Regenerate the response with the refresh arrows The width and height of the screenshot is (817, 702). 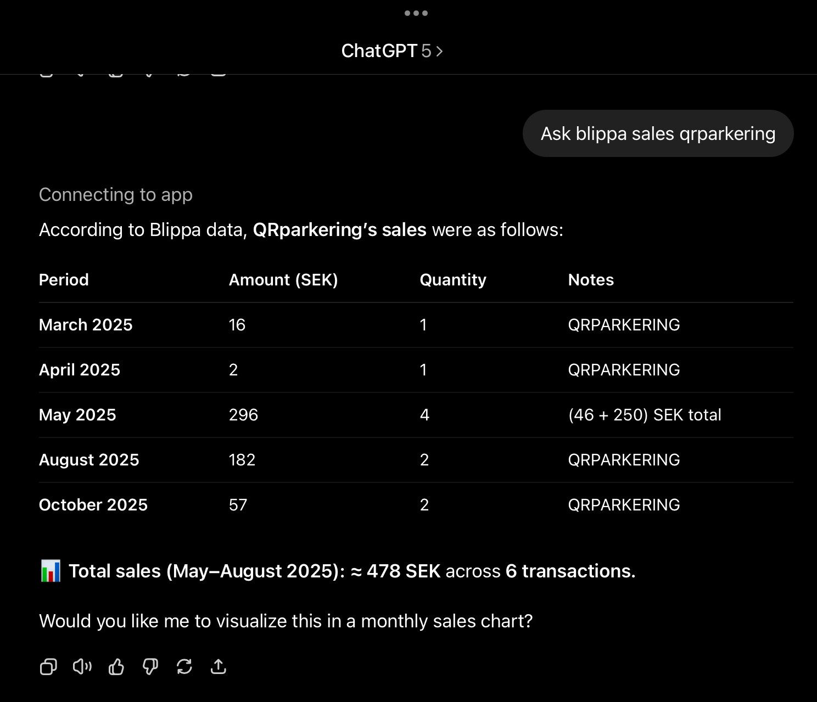click(x=184, y=666)
